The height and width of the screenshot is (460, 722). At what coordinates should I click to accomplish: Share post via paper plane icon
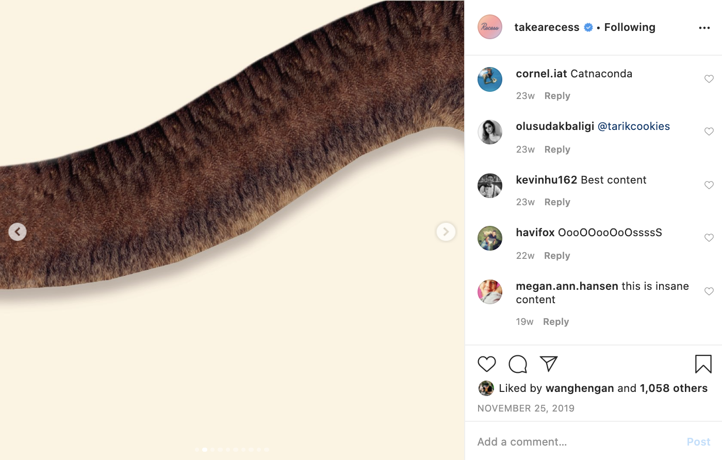548,364
